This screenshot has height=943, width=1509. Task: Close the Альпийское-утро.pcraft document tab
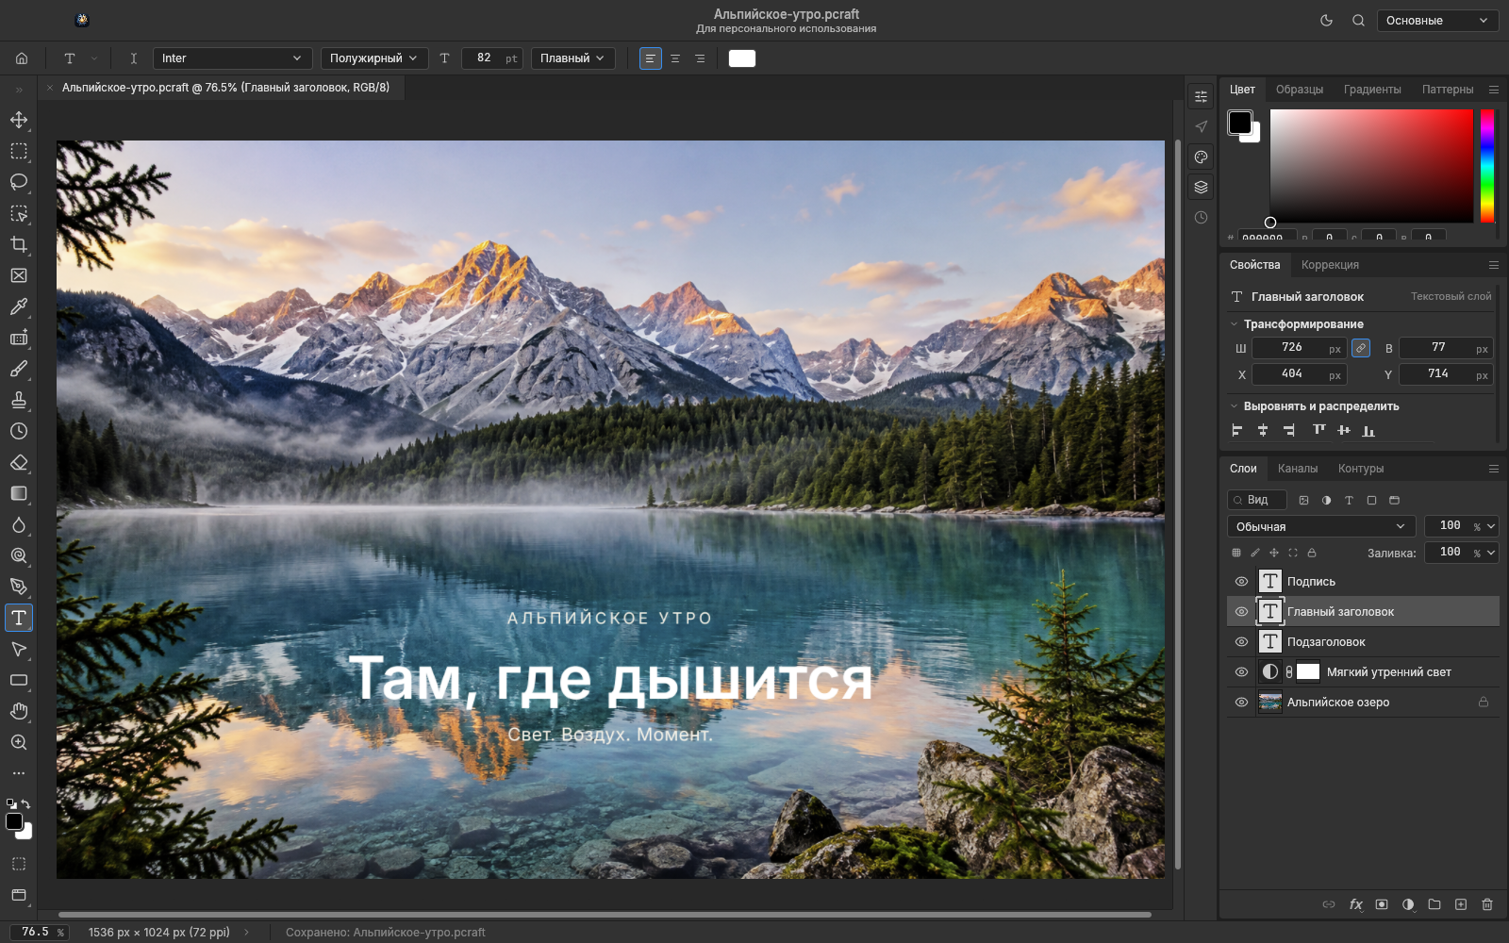(x=50, y=88)
